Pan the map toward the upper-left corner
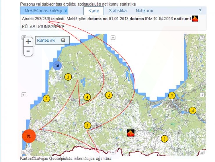 coord(24,37)
